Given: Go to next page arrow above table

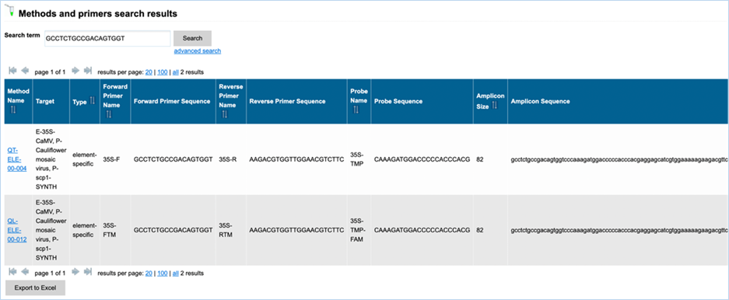Looking at the screenshot, I should coord(75,71).
